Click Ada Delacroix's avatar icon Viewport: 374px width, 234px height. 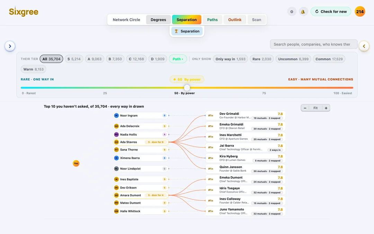[116, 126]
